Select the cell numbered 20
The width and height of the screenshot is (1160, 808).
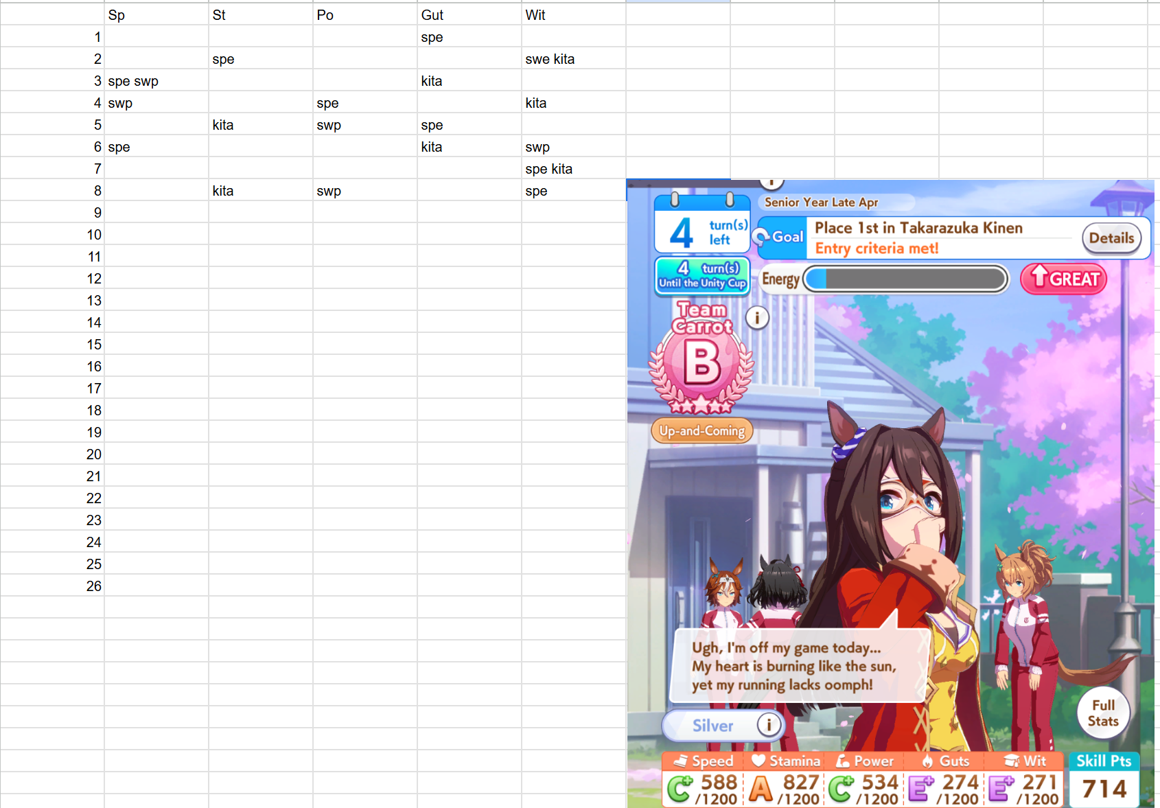52,454
